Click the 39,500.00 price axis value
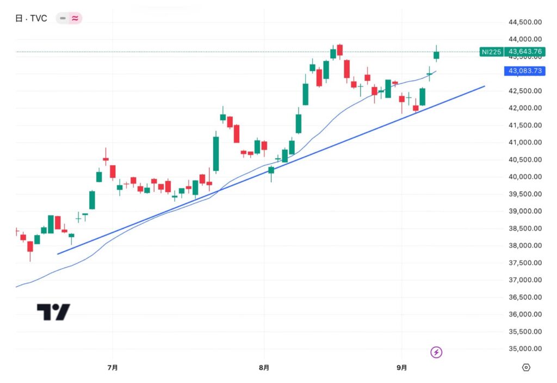The width and height of the screenshot is (557, 383). tap(525, 194)
